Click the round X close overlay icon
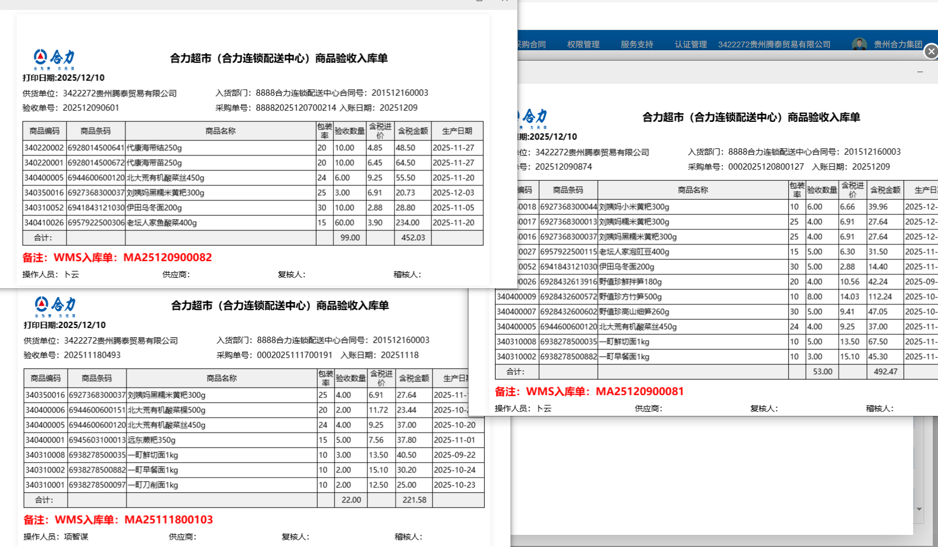 tap(930, 52)
